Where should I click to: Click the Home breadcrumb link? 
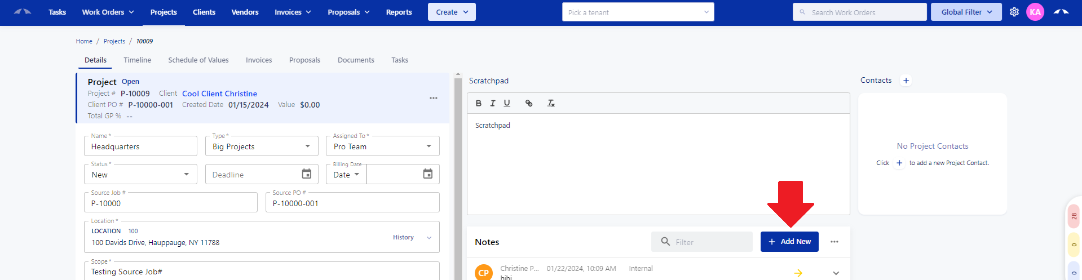(84, 41)
